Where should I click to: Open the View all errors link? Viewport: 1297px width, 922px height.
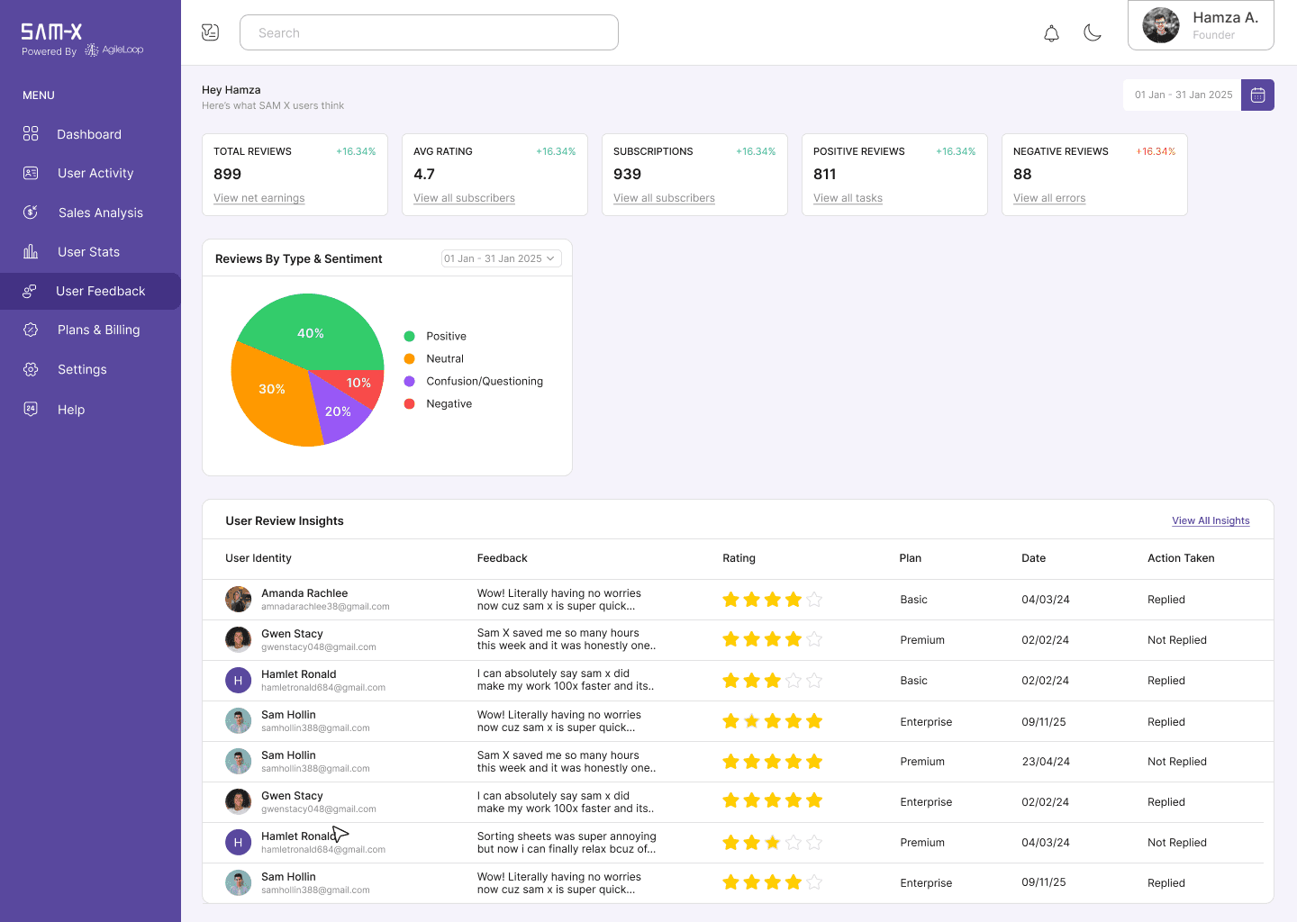(x=1049, y=198)
